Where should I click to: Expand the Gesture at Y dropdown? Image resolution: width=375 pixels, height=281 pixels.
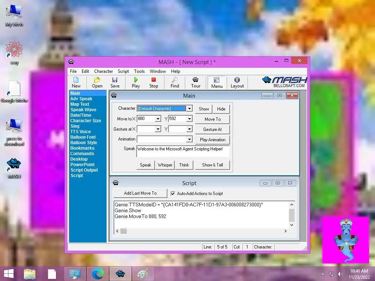[189, 129]
